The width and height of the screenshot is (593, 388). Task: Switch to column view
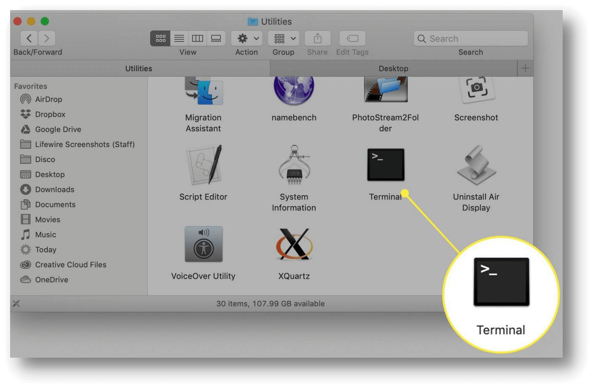[x=197, y=38]
